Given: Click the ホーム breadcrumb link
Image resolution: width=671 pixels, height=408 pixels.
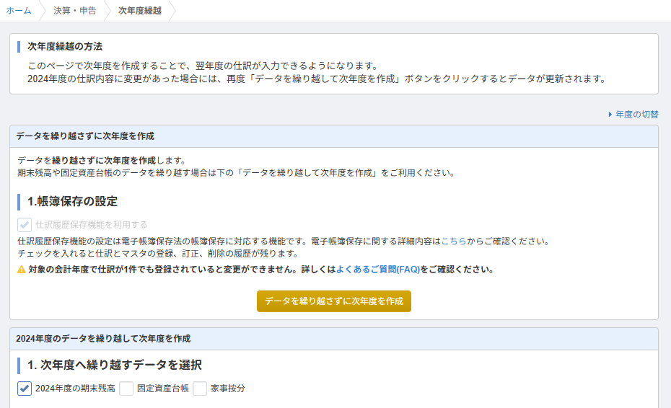Looking at the screenshot, I should pos(19,11).
